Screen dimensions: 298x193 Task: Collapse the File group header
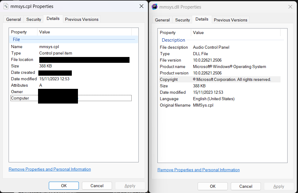[x=74, y=40]
